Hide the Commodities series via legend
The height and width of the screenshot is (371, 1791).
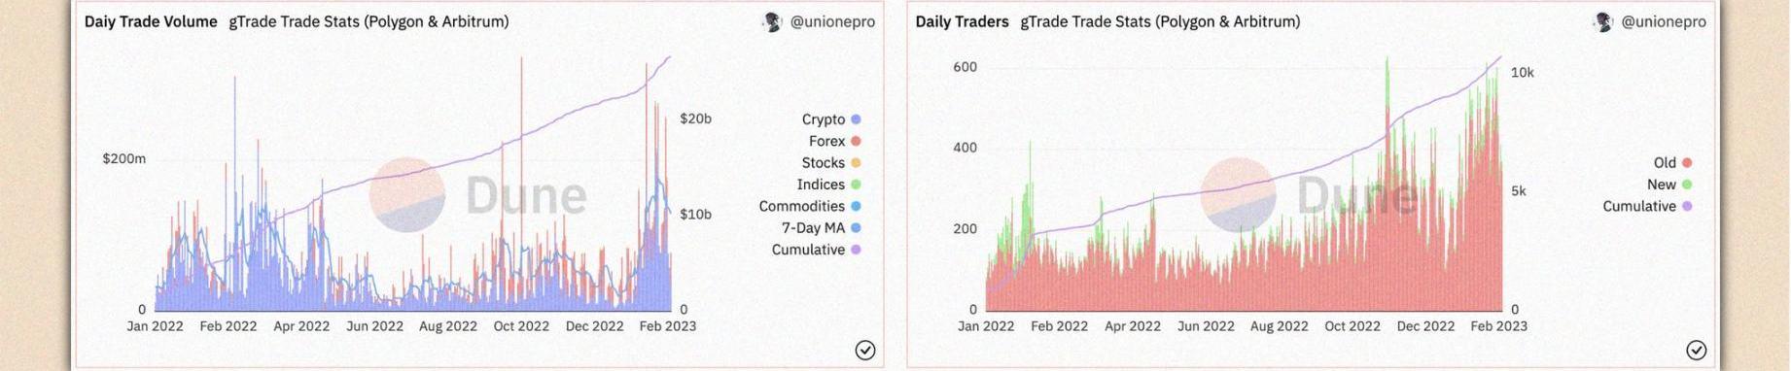[810, 206]
